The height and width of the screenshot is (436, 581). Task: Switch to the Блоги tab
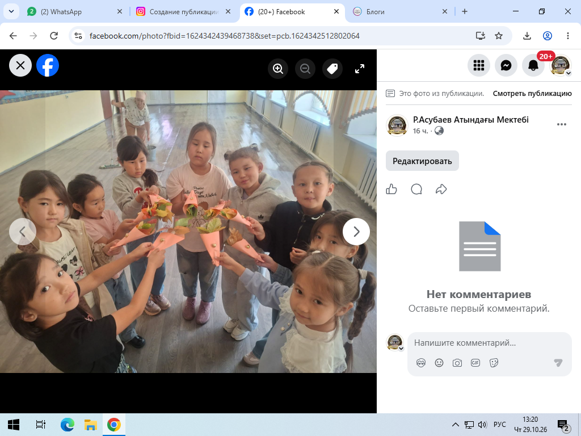(x=400, y=12)
